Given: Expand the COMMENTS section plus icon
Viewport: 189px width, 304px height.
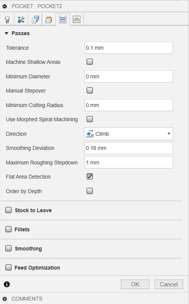Looking at the screenshot, I should (5, 299).
